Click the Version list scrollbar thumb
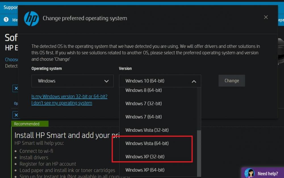The height and width of the screenshot is (178, 284). 199,153
